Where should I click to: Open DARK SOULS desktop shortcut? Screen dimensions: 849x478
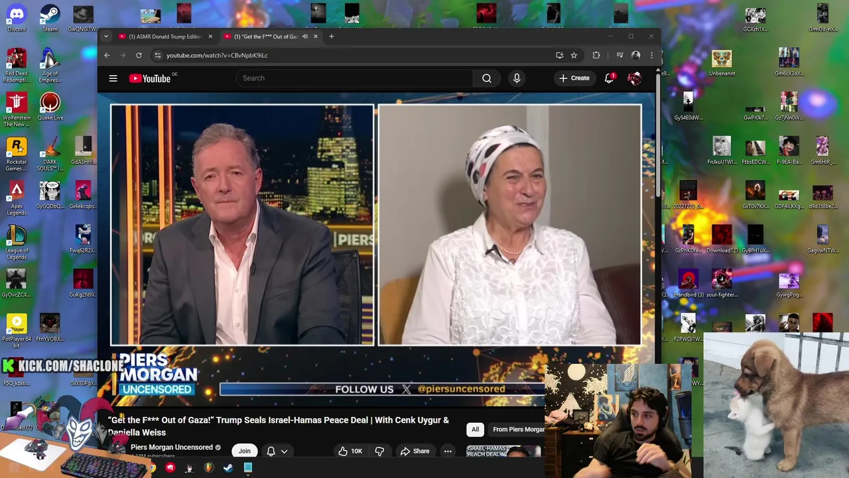[50, 154]
